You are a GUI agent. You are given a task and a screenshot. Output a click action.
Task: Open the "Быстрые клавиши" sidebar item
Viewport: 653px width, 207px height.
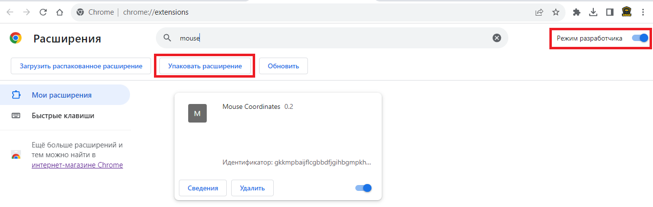tap(63, 116)
